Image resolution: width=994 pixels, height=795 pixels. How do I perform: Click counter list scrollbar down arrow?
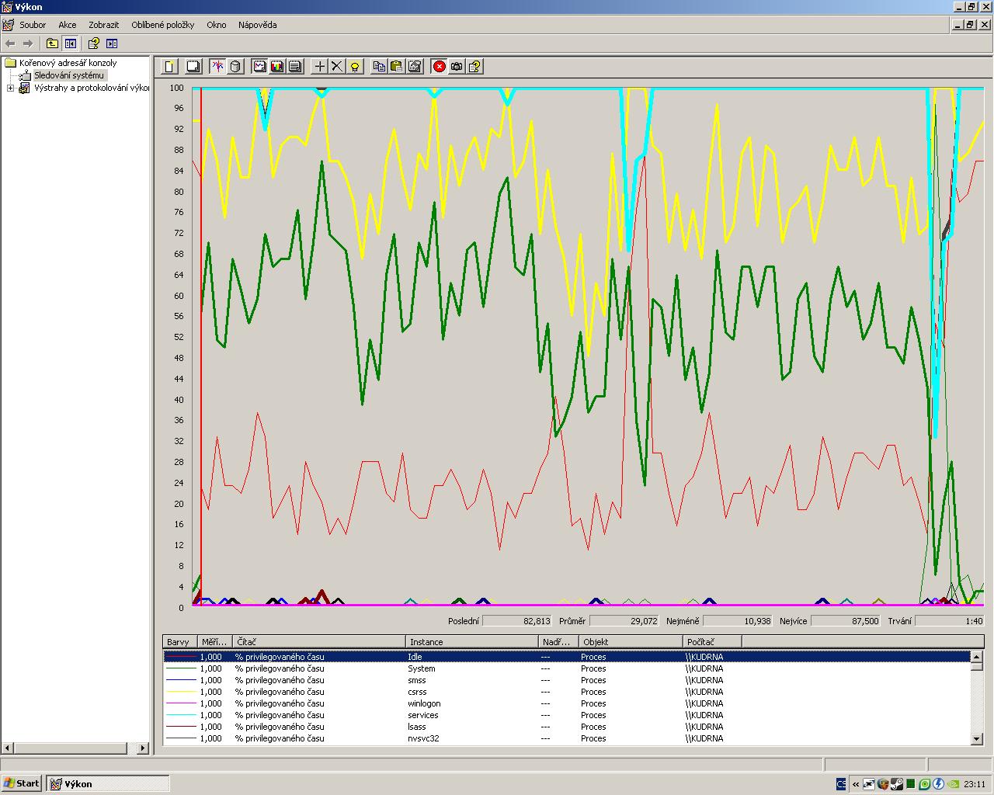coord(977,739)
